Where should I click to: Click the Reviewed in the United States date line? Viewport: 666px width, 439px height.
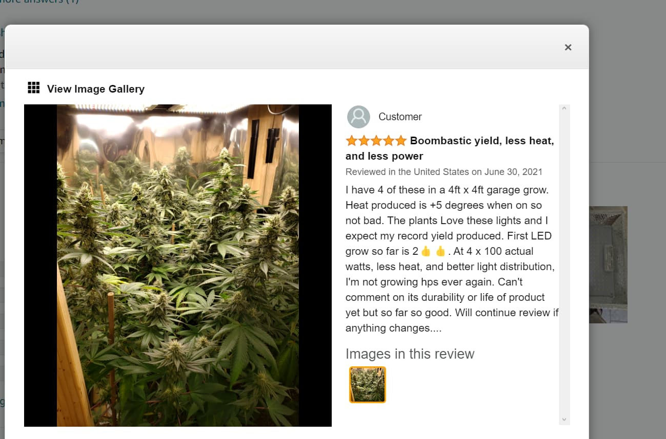[444, 172]
